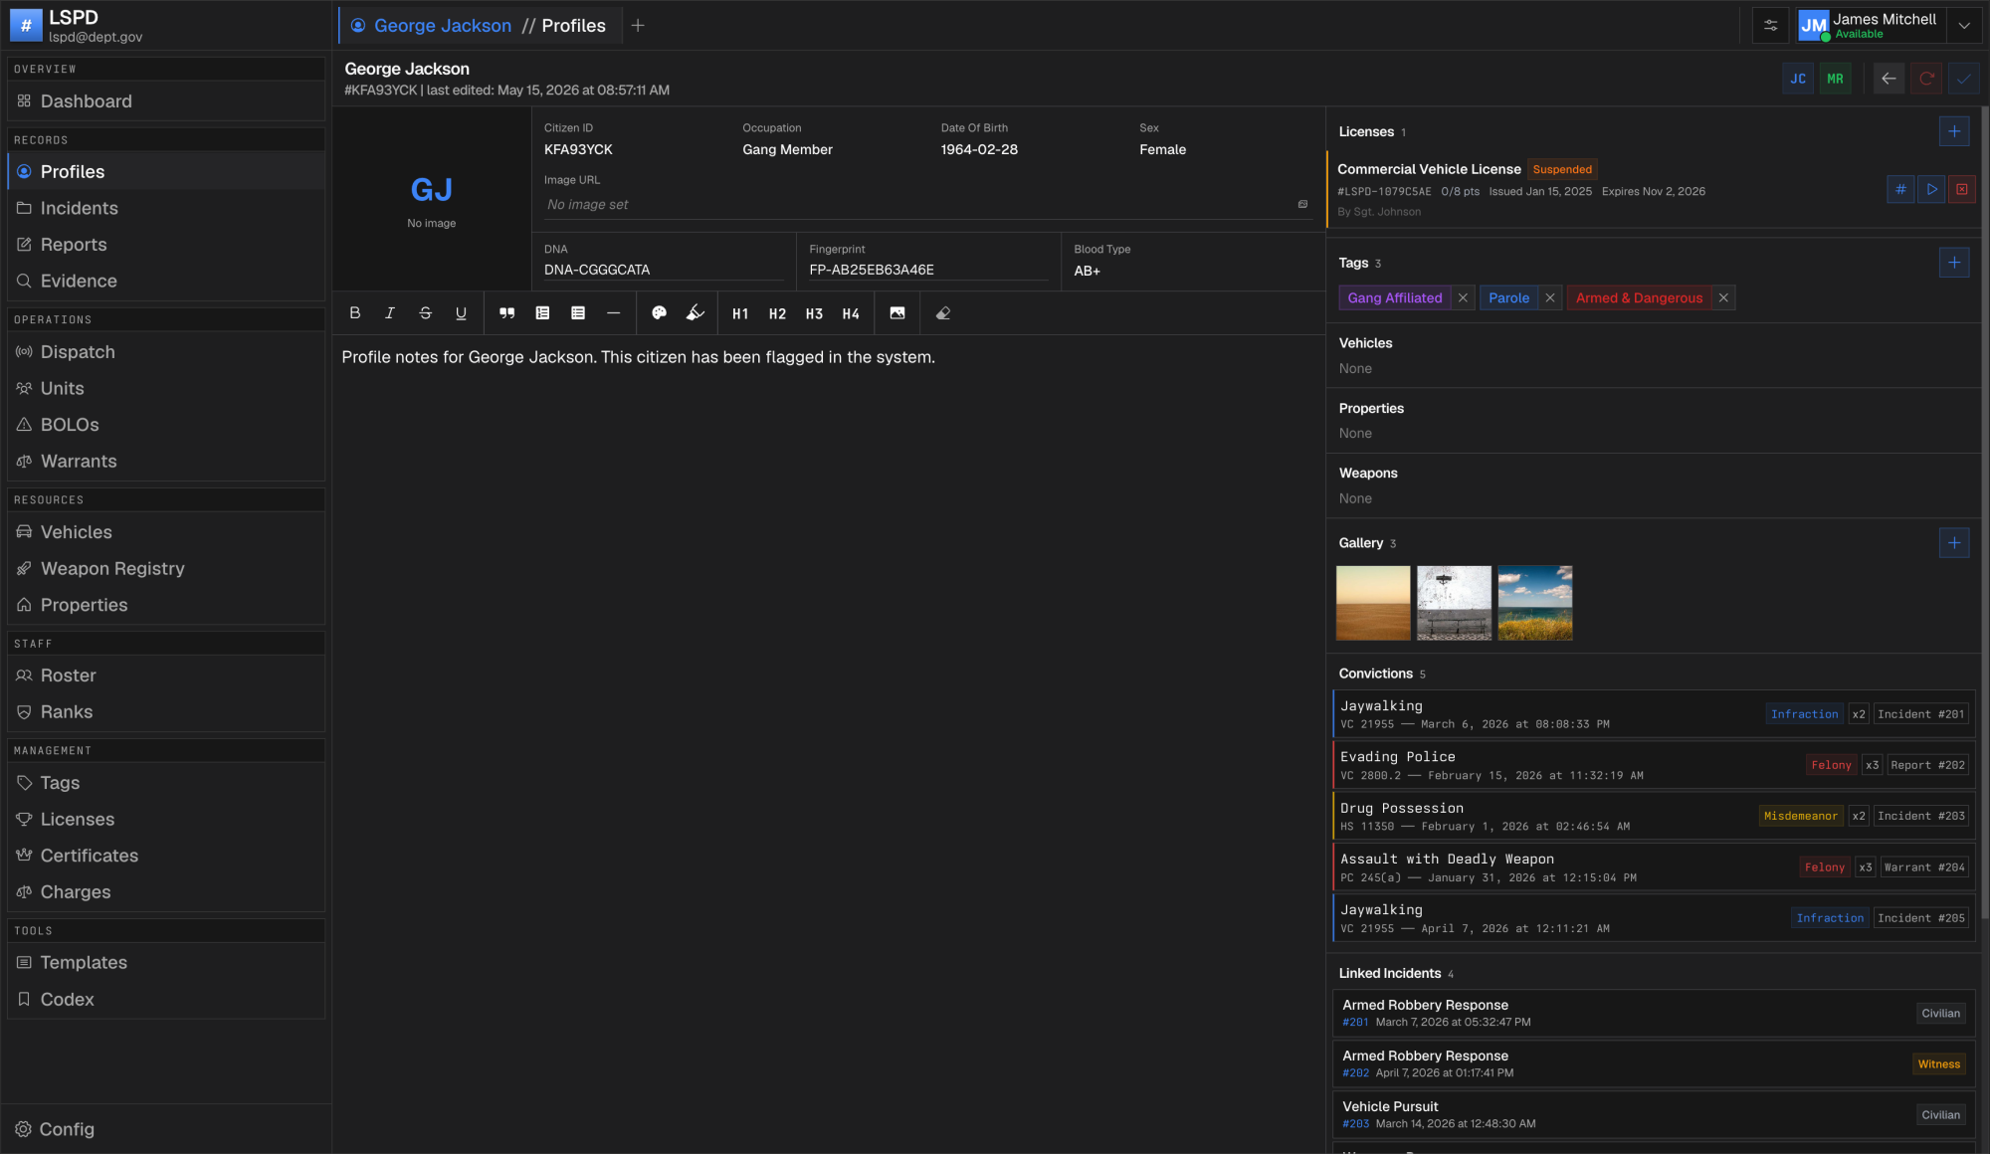The width and height of the screenshot is (1990, 1154).
Task: Open Codex in the sidebar
Action: tap(166, 1000)
